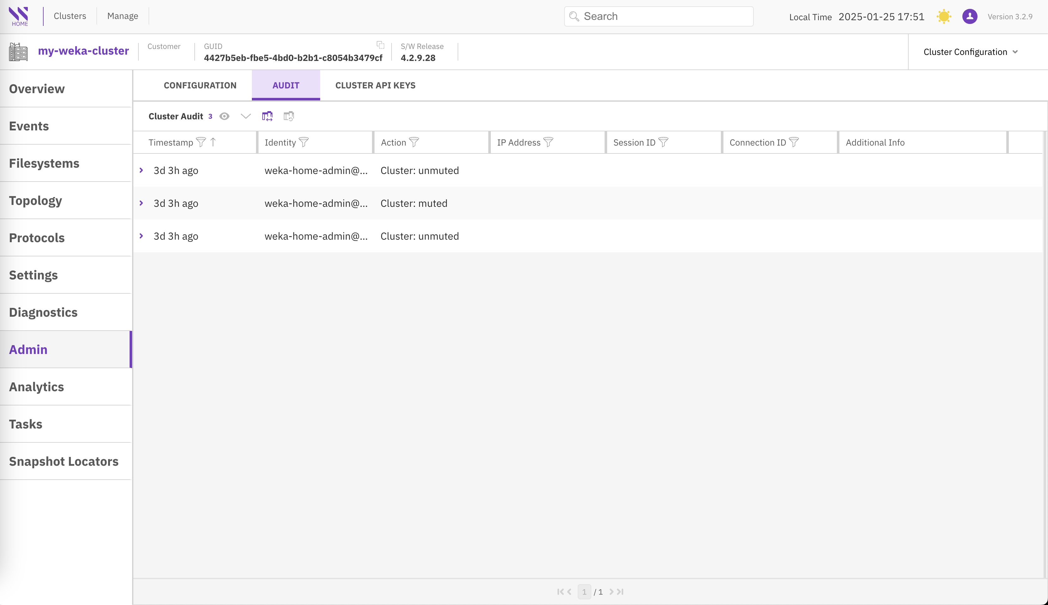Open the Cluster Configuration dropdown
This screenshot has height=605, width=1048.
[x=970, y=52]
